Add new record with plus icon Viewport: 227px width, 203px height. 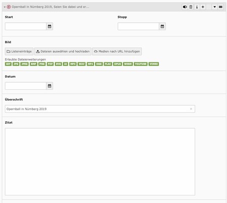click(203, 7)
